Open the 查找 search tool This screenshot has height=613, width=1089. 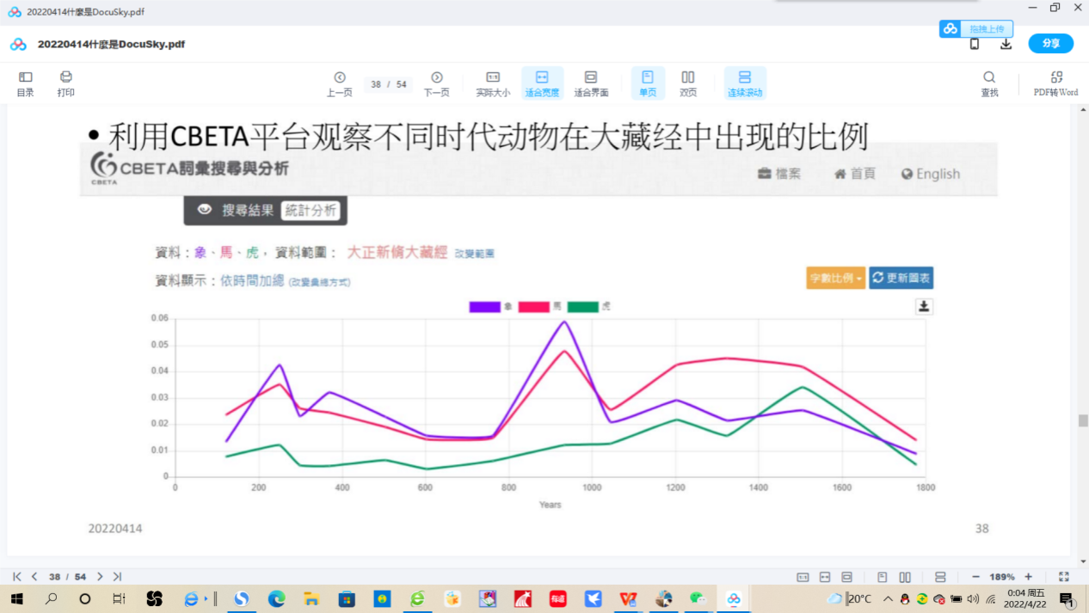tap(989, 83)
